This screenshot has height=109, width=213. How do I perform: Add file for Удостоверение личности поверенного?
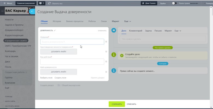58,52
